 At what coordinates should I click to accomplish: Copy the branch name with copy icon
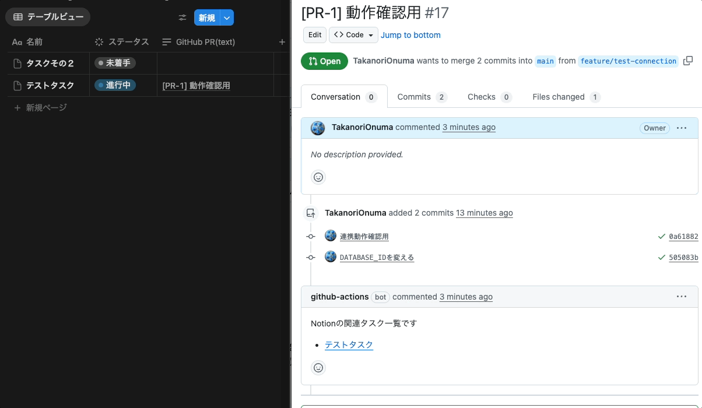688,61
